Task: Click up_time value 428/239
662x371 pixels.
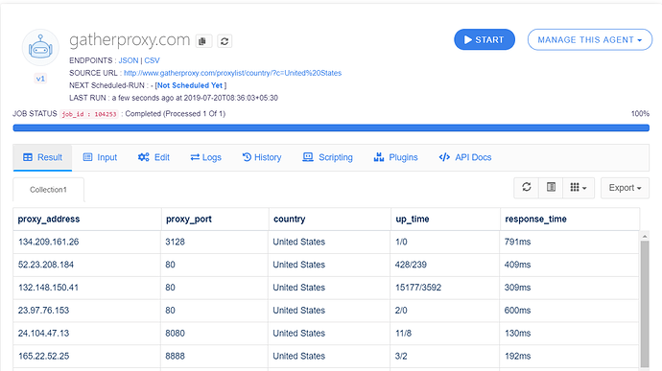Action: click(x=411, y=265)
